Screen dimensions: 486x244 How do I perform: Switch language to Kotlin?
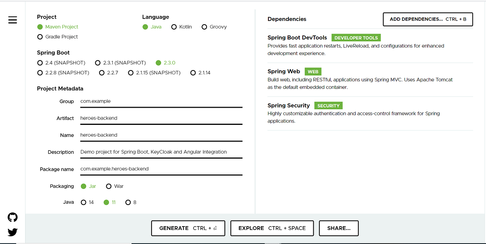(x=174, y=27)
